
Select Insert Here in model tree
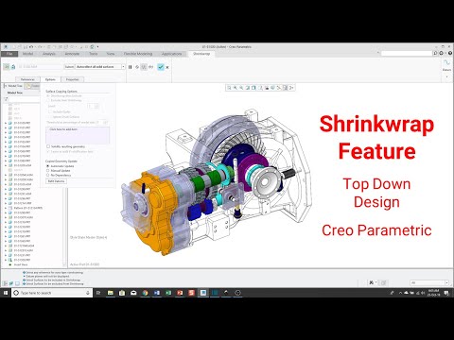tap(21, 264)
